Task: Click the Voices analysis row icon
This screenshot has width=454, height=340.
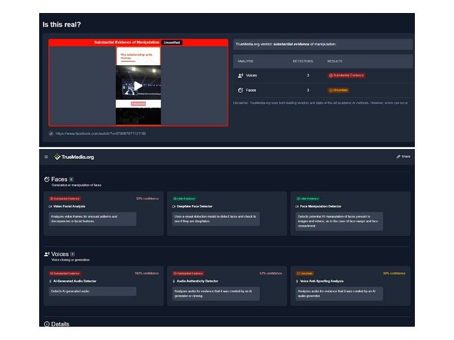Action: coord(240,75)
